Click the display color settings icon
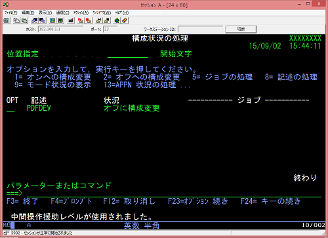Screen dimensions: 328x238 pos(52,21)
